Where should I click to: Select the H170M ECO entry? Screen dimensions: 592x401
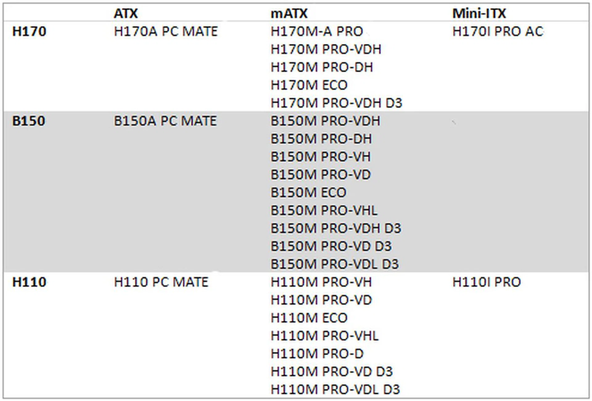[x=309, y=85]
